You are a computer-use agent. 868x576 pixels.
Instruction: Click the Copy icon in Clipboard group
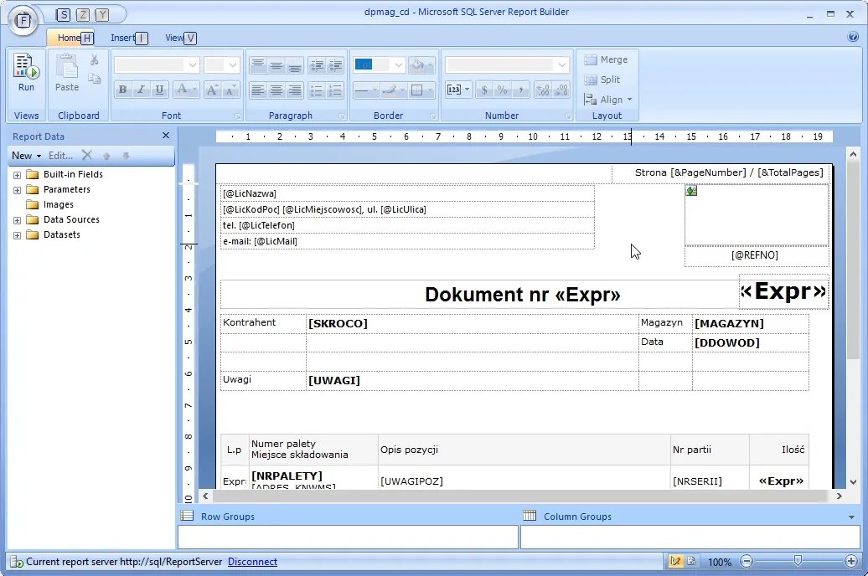94,80
